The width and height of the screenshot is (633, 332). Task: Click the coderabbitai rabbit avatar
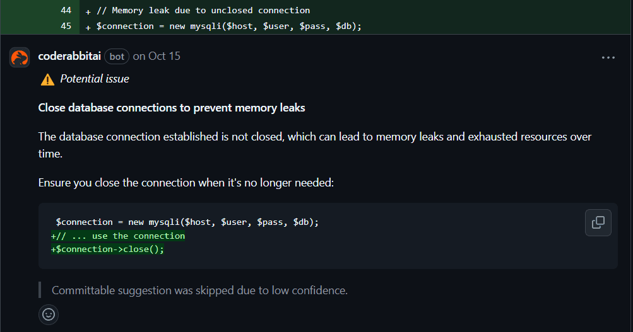[20, 57]
